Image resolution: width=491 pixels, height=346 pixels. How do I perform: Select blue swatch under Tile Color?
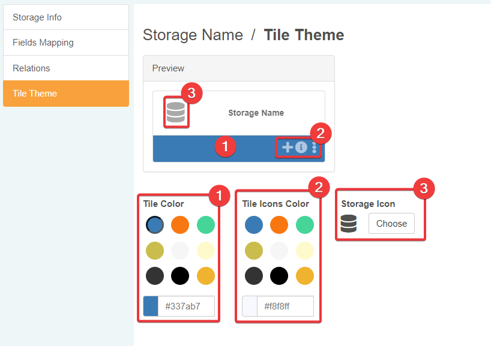click(x=155, y=225)
